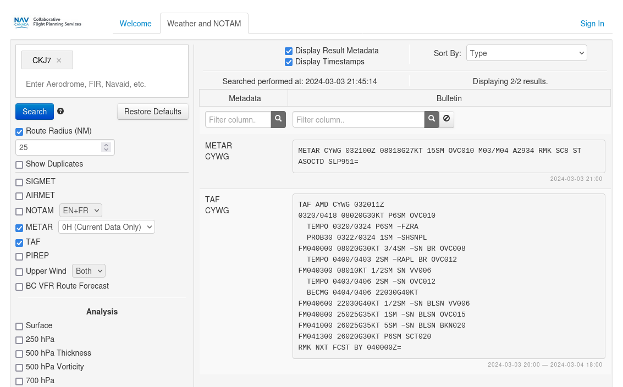Click the Metadata filter search icon

(x=278, y=119)
